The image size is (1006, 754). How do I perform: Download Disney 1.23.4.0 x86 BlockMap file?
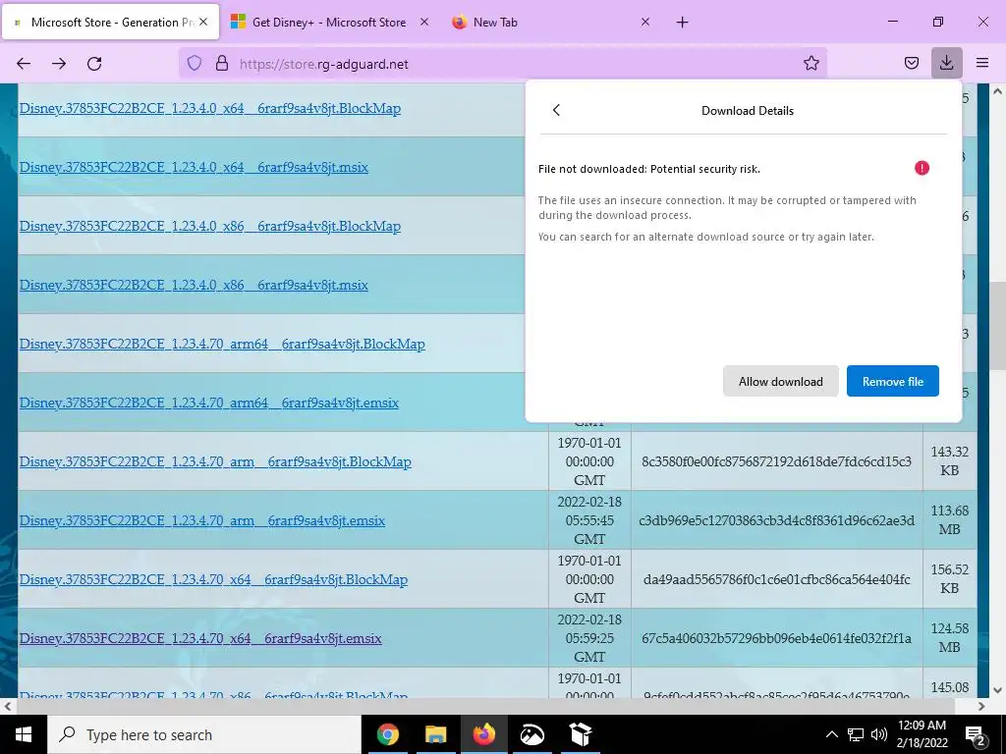point(210,227)
